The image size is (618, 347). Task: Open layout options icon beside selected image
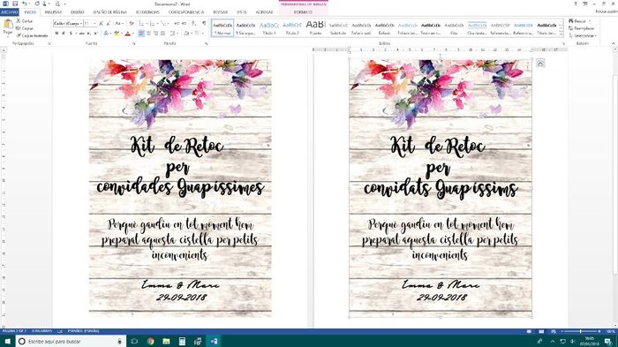[540, 63]
